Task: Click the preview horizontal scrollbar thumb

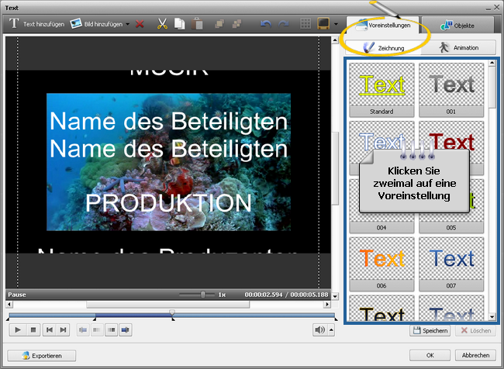Action: pyautogui.click(x=167, y=304)
